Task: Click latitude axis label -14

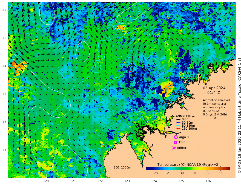Action: tap(4, 66)
